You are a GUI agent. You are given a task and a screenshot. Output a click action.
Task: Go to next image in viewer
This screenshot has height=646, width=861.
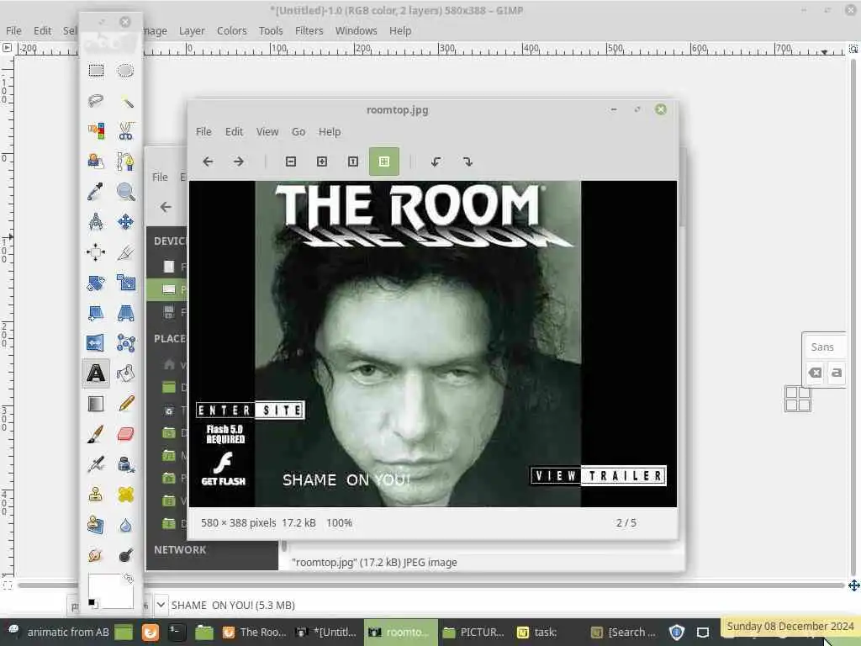[238, 161]
